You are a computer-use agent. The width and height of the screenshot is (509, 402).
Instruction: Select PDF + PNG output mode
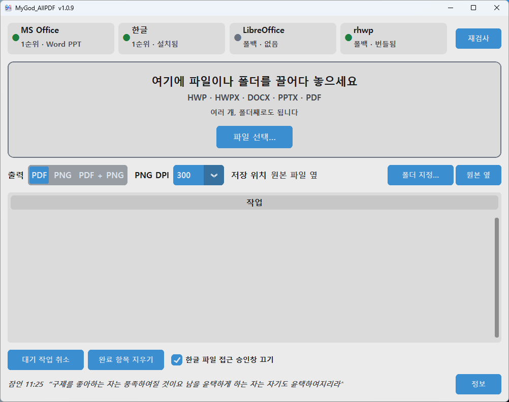tap(101, 175)
